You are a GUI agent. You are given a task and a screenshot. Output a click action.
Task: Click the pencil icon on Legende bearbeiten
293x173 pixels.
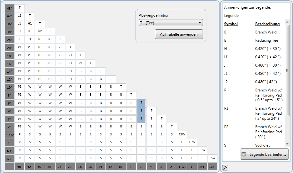(x=245, y=155)
